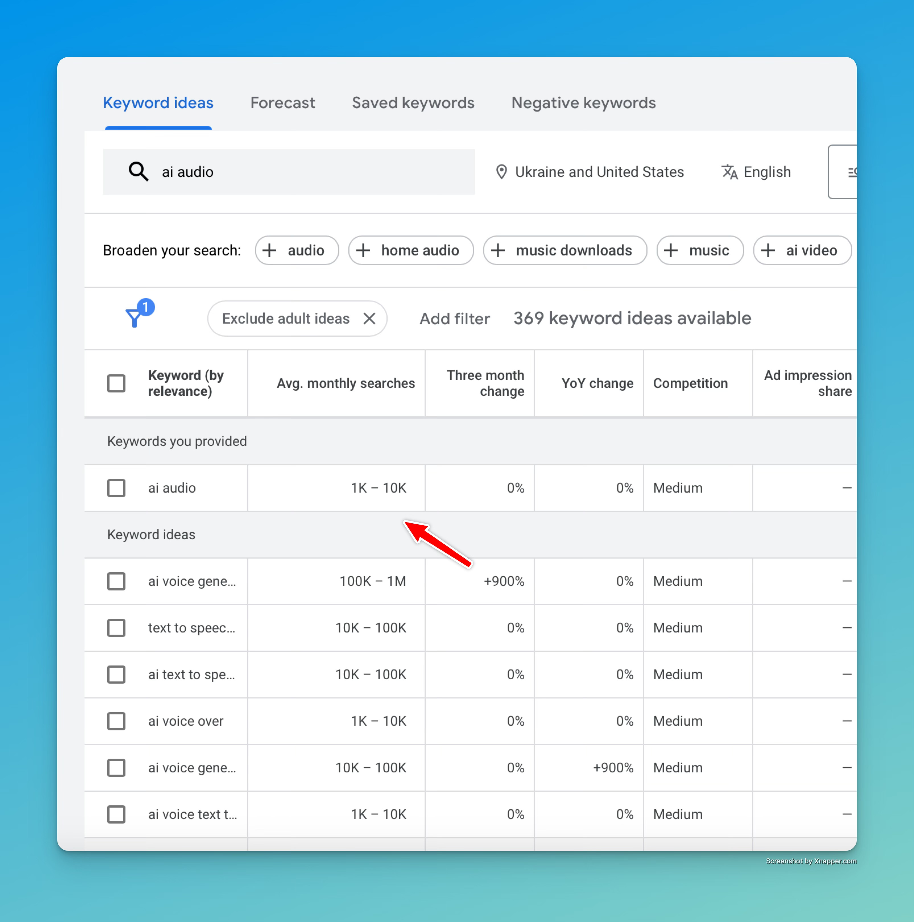Switch to the Forecast tab
This screenshot has height=922, width=914.
coord(283,103)
